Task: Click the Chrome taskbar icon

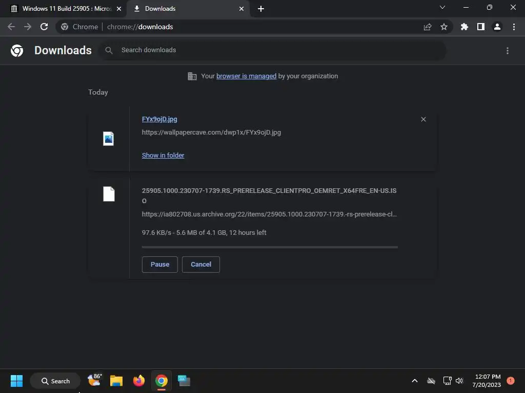Action: (x=161, y=381)
